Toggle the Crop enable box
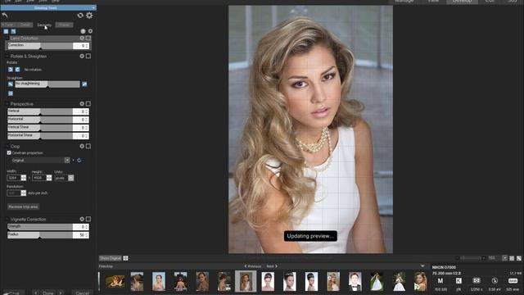The width and height of the screenshot is (524, 295). click(88, 146)
